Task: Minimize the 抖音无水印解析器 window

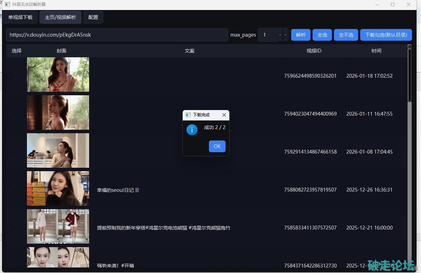Action: click(377, 4)
